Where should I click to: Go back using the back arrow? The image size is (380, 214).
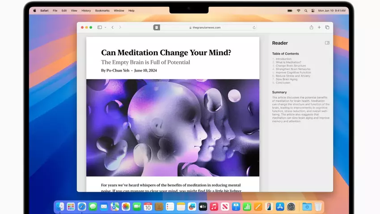[113, 27]
